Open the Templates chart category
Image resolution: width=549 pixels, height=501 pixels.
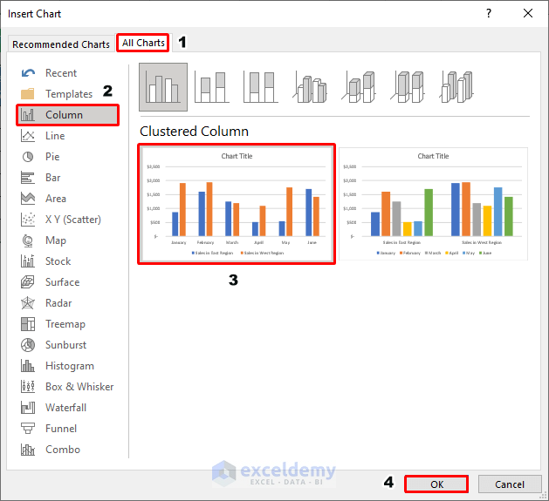[69, 94]
